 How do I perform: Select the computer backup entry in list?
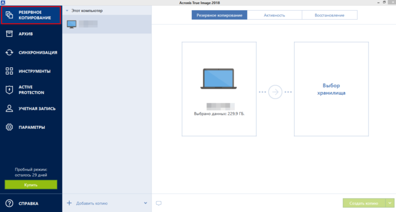point(107,24)
